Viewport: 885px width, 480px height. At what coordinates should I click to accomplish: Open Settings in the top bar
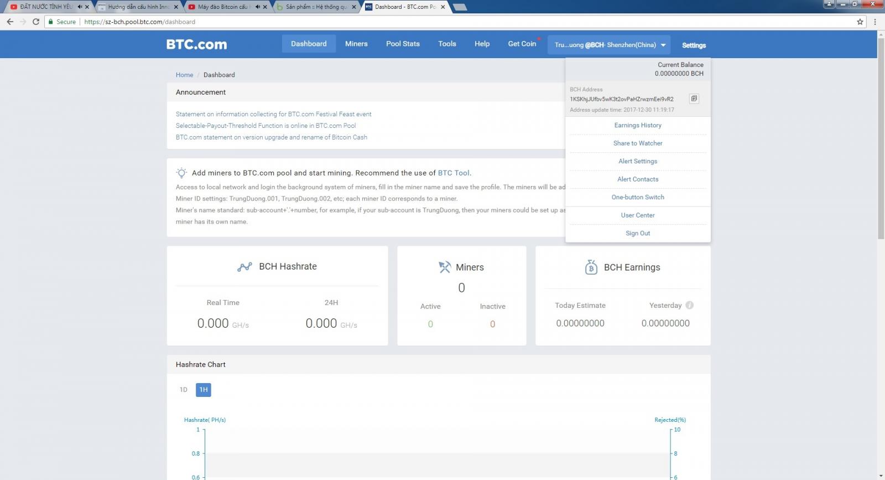pyautogui.click(x=694, y=45)
